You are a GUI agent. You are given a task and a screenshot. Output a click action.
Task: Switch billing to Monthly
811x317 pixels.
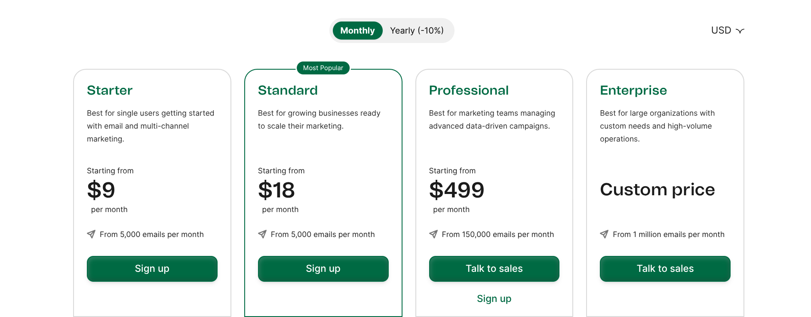point(357,31)
